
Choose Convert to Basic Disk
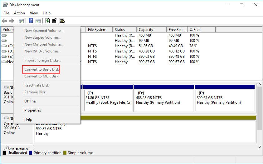click(42, 69)
